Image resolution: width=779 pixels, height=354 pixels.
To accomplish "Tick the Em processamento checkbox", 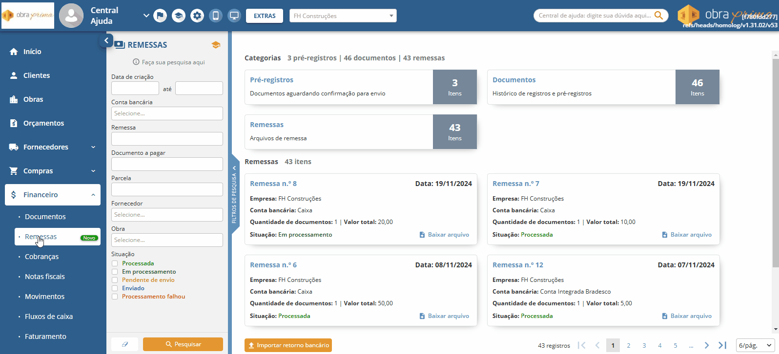I will [x=115, y=272].
